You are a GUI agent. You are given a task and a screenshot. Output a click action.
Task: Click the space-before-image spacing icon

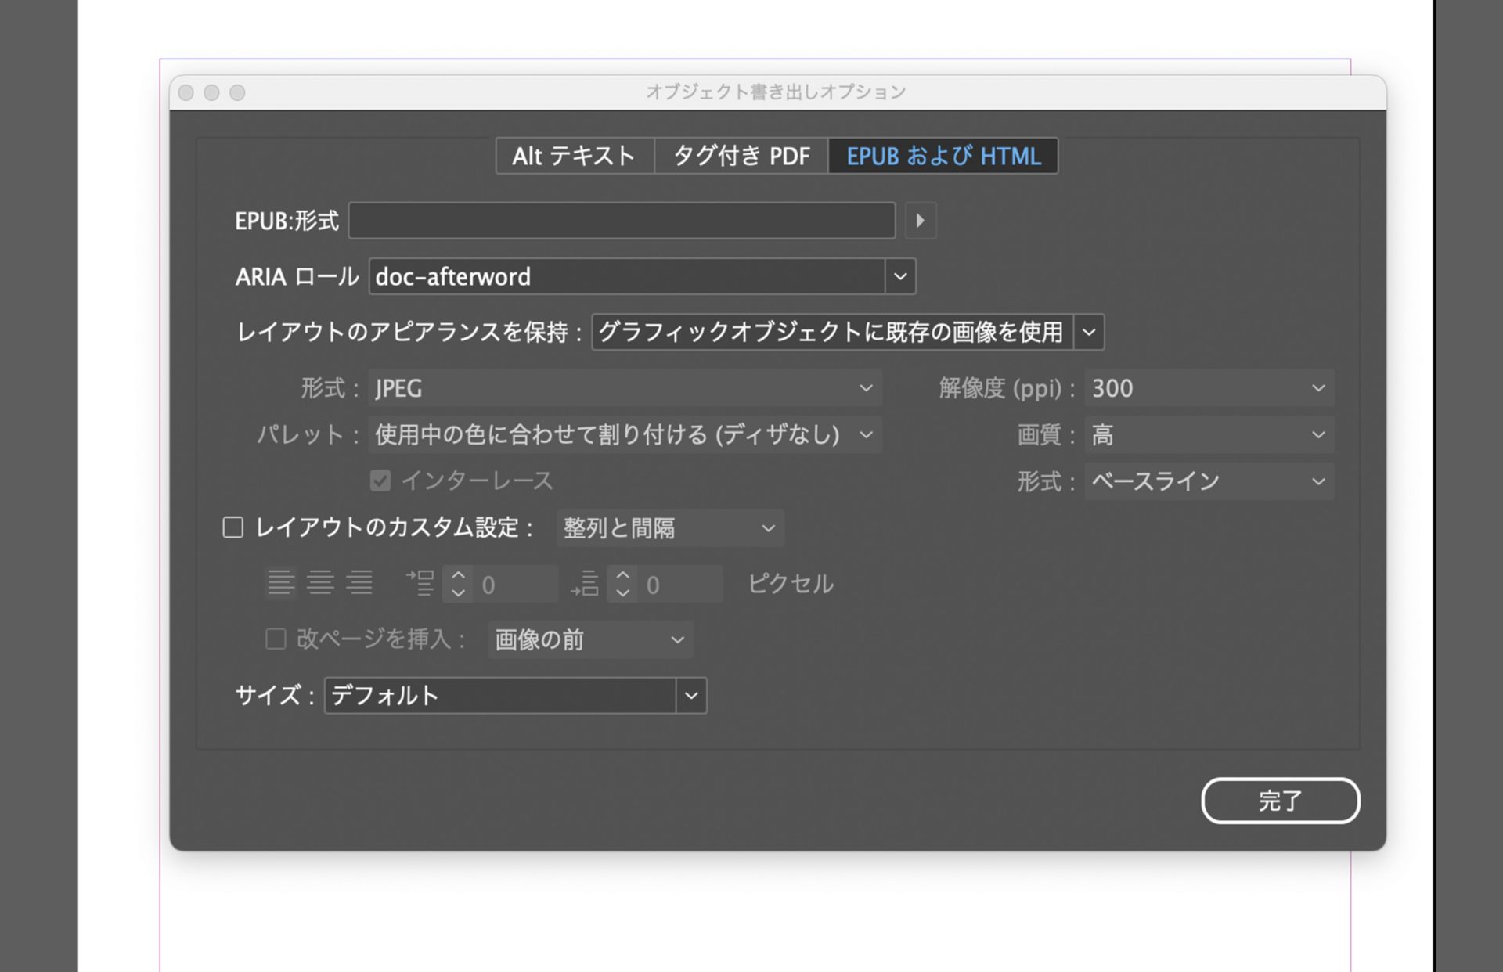coord(421,583)
